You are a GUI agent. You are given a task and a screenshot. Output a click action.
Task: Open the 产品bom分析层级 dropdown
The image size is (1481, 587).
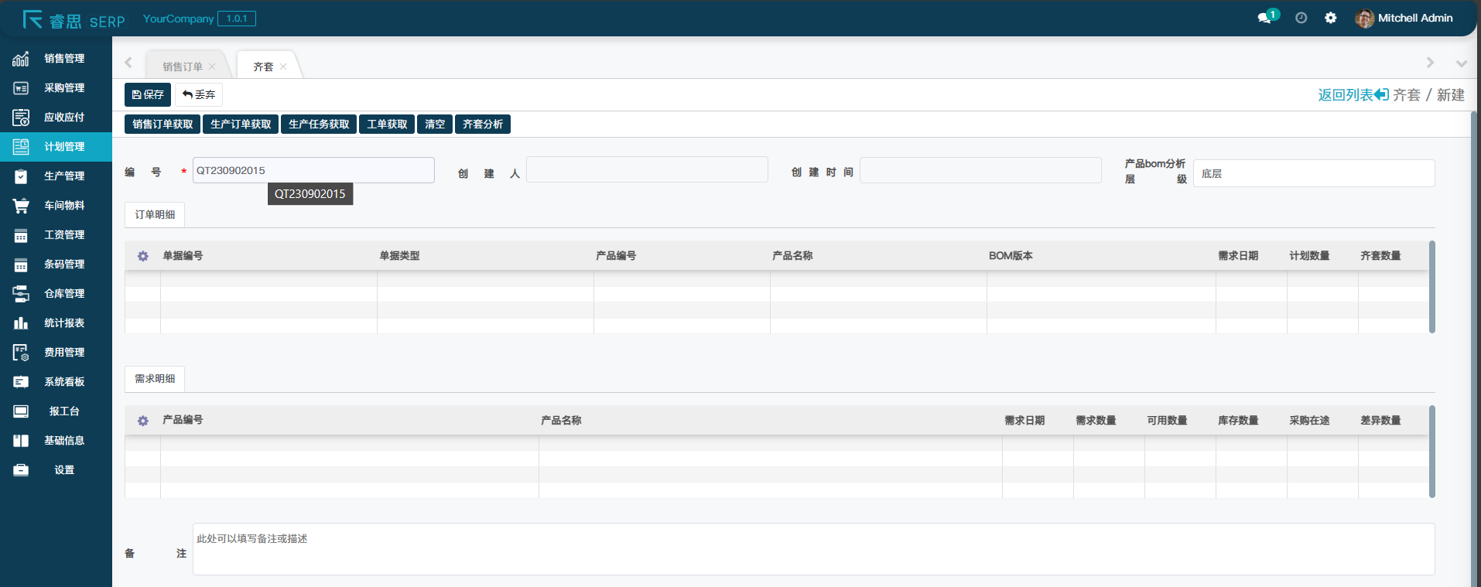pyautogui.click(x=1313, y=173)
